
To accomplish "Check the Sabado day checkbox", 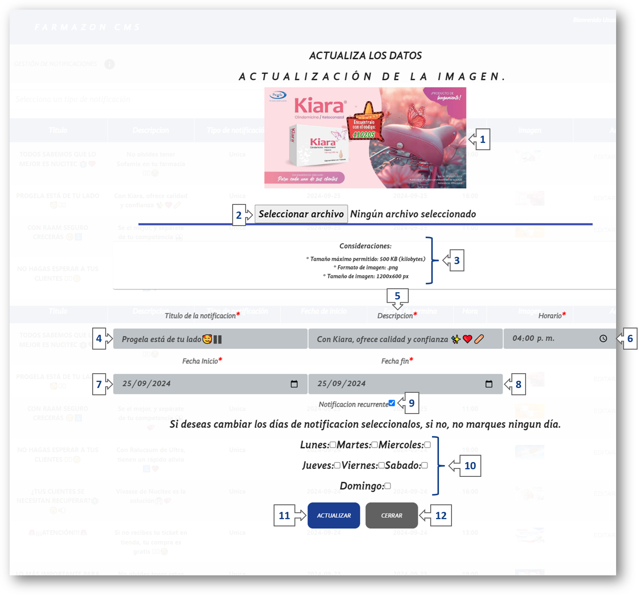I will (x=424, y=465).
